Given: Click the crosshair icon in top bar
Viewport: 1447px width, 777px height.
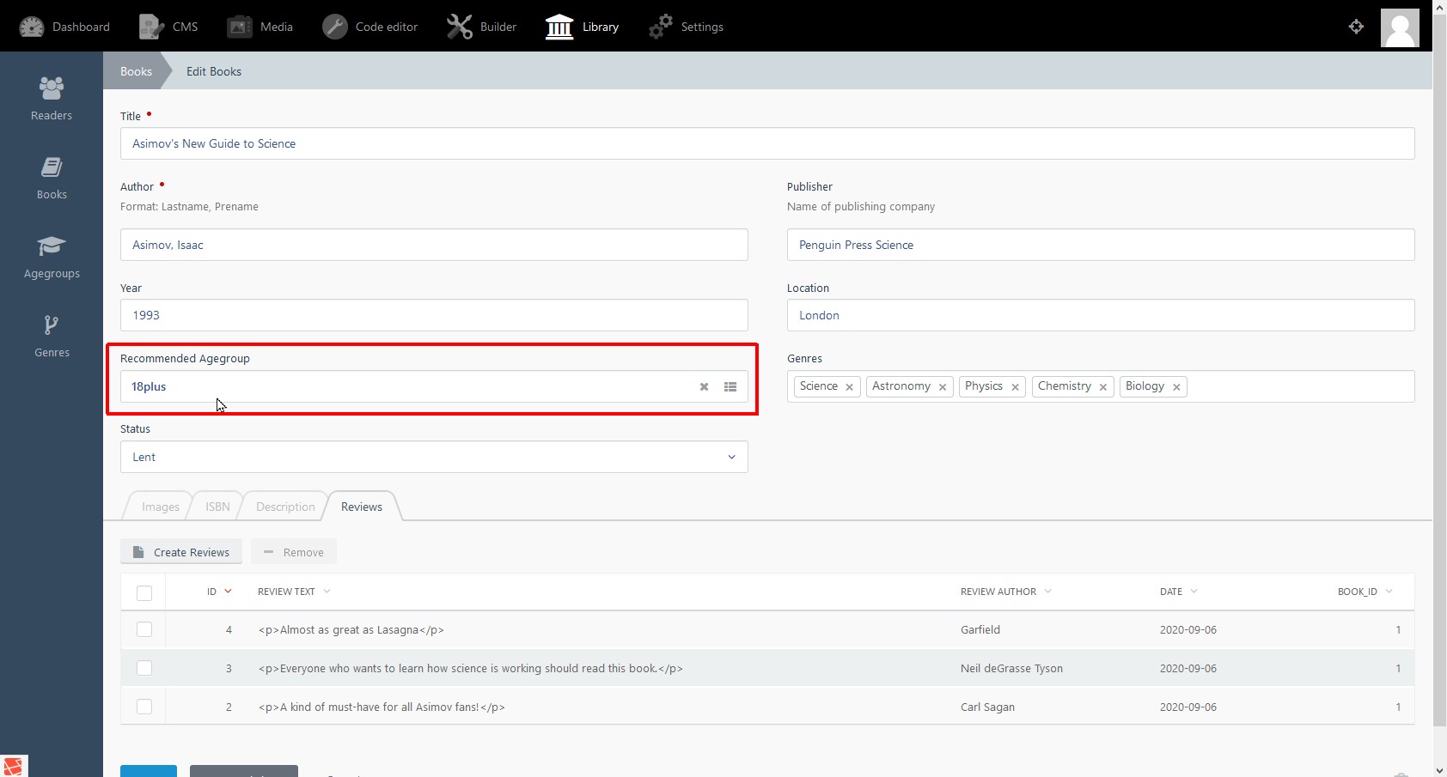Looking at the screenshot, I should 1356,27.
